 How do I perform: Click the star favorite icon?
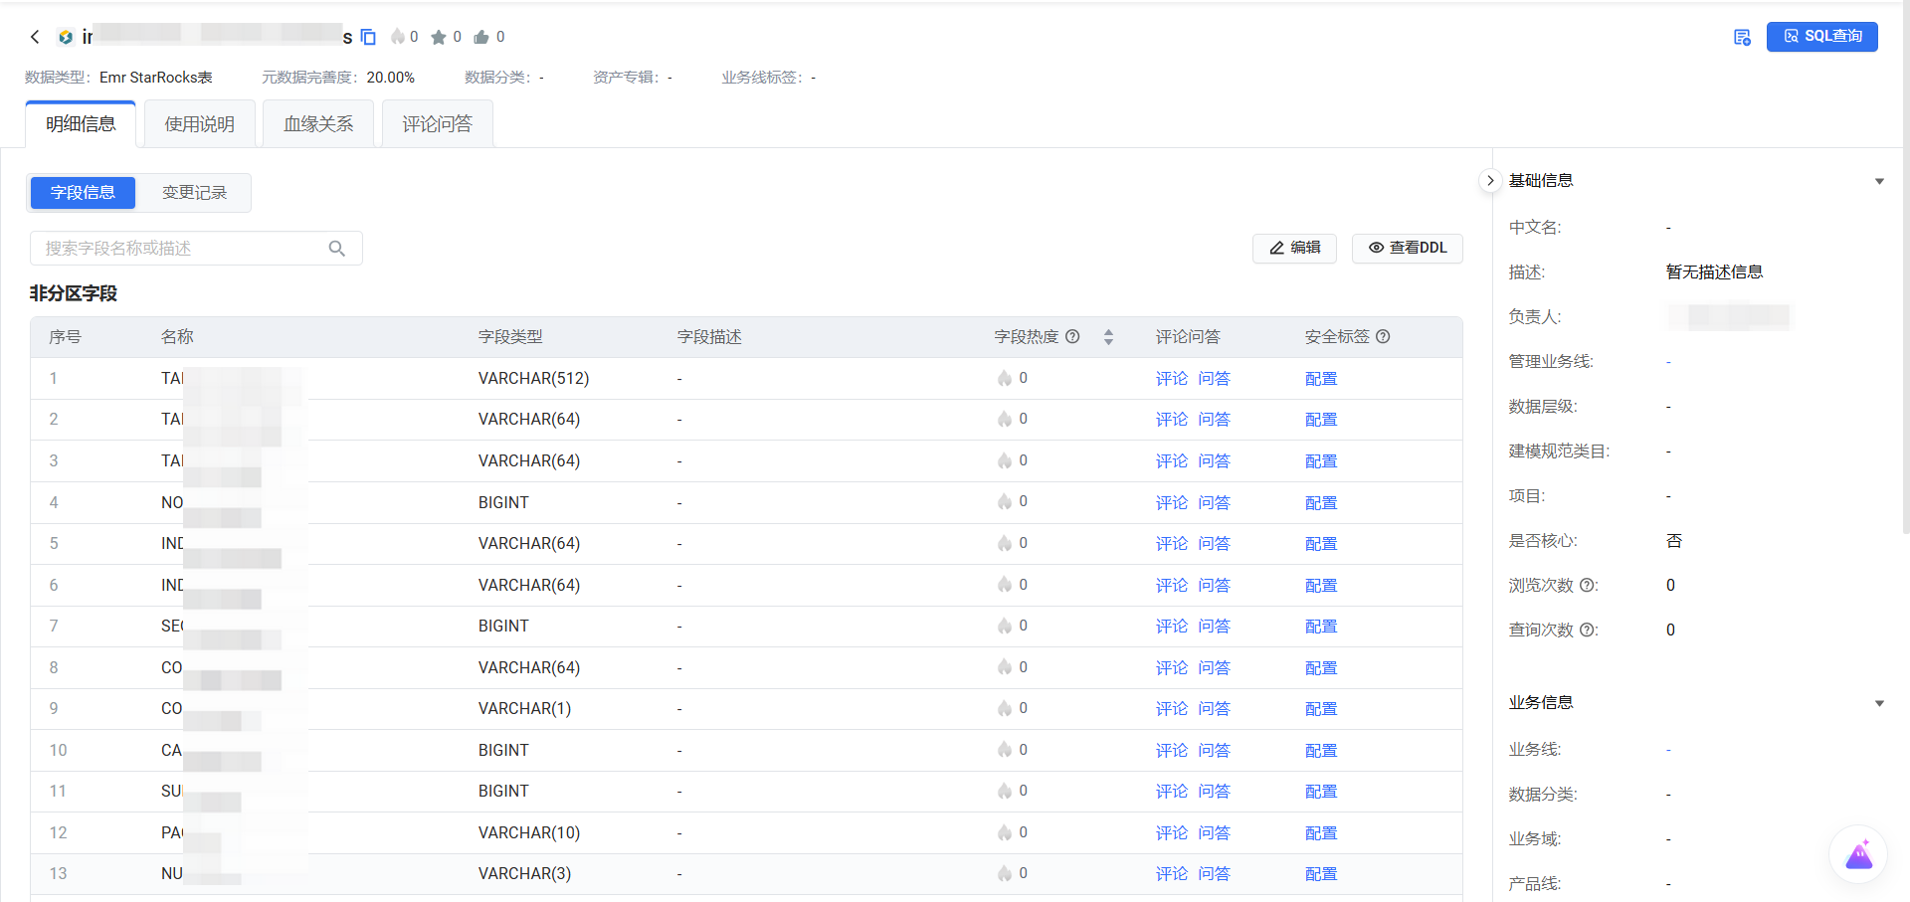click(x=439, y=37)
